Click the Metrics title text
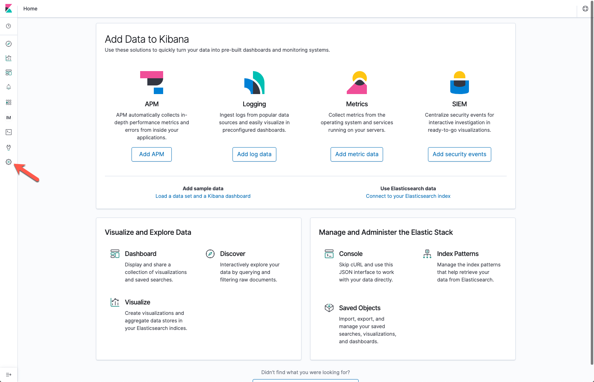Screen dimensions: 594x382 pos(357,104)
